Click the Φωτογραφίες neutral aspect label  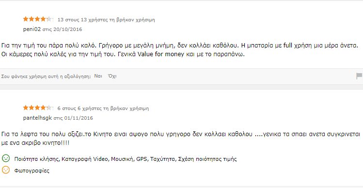click(32, 171)
